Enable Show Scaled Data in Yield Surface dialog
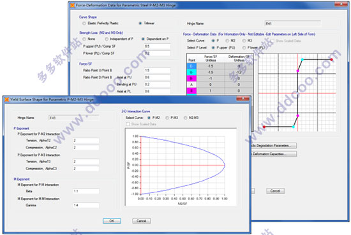Screen dimensions: 351x235 click(128, 124)
